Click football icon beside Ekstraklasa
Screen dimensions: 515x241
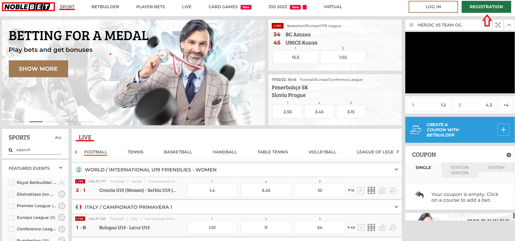tap(62, 194)
